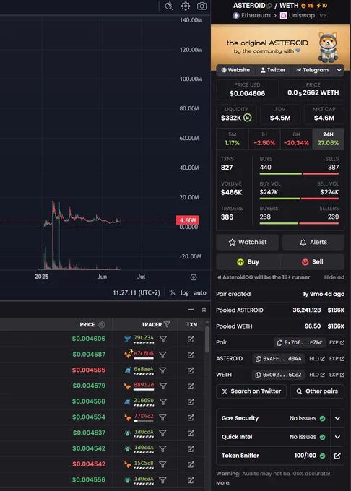Open Token Sniffer external link icon
This screenshot has height=491, width=351.
tap(337, 456)
